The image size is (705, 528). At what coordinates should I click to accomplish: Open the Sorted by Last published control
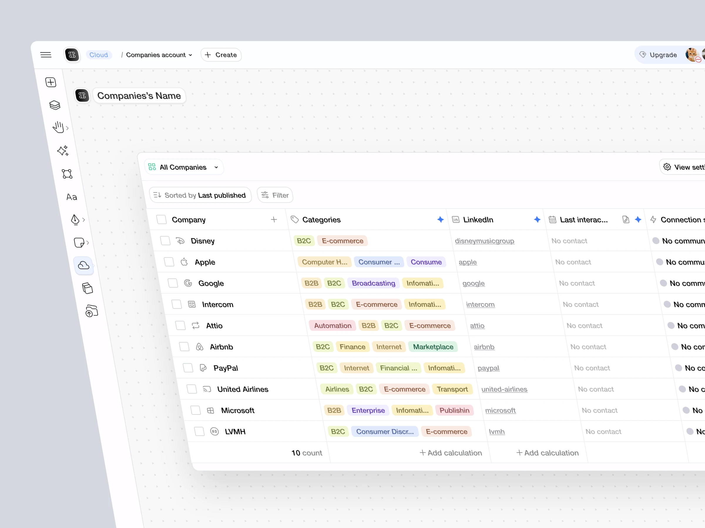(200, 195)
